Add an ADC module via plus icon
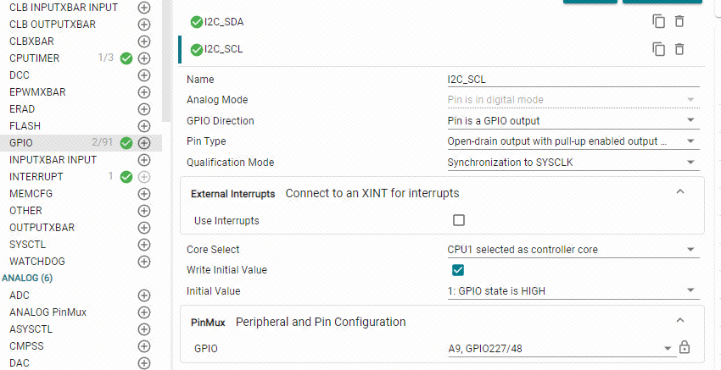 pos(144,295)
